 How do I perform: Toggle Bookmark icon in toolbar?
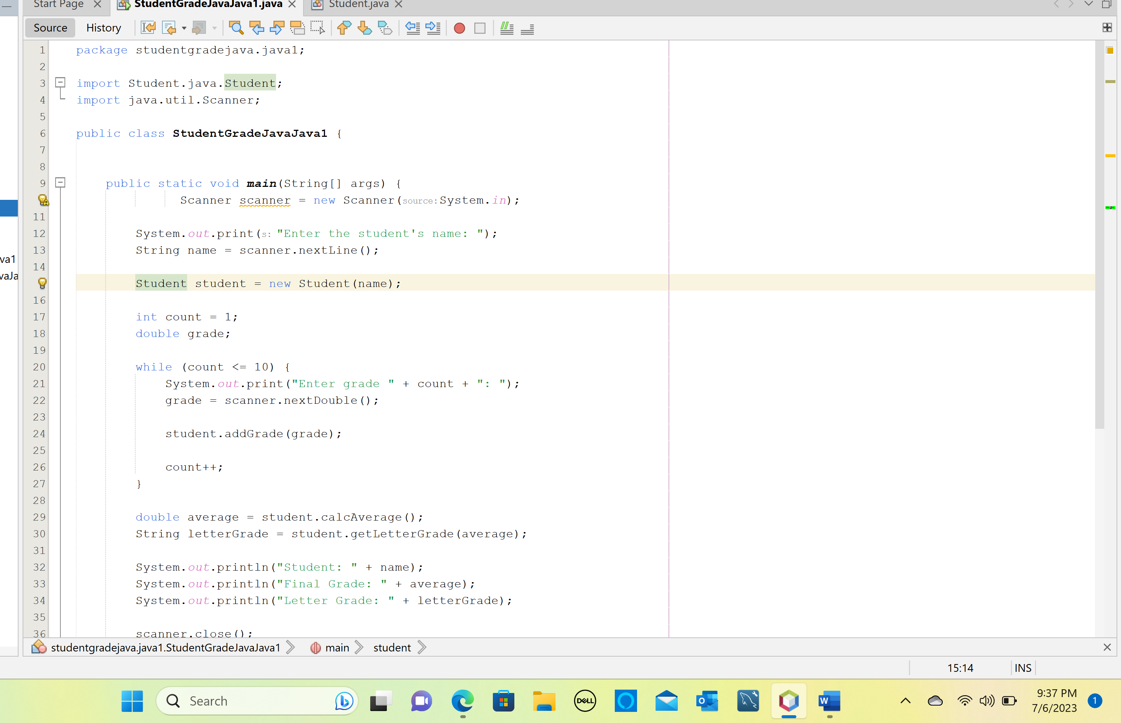pyautogui.click(x=385, y=28)
